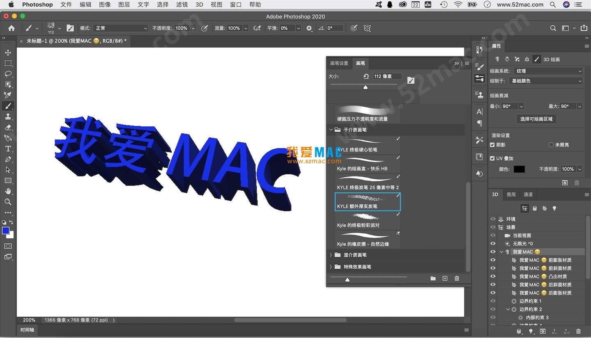Open the 图层 menu

click(x=124, y=5)
